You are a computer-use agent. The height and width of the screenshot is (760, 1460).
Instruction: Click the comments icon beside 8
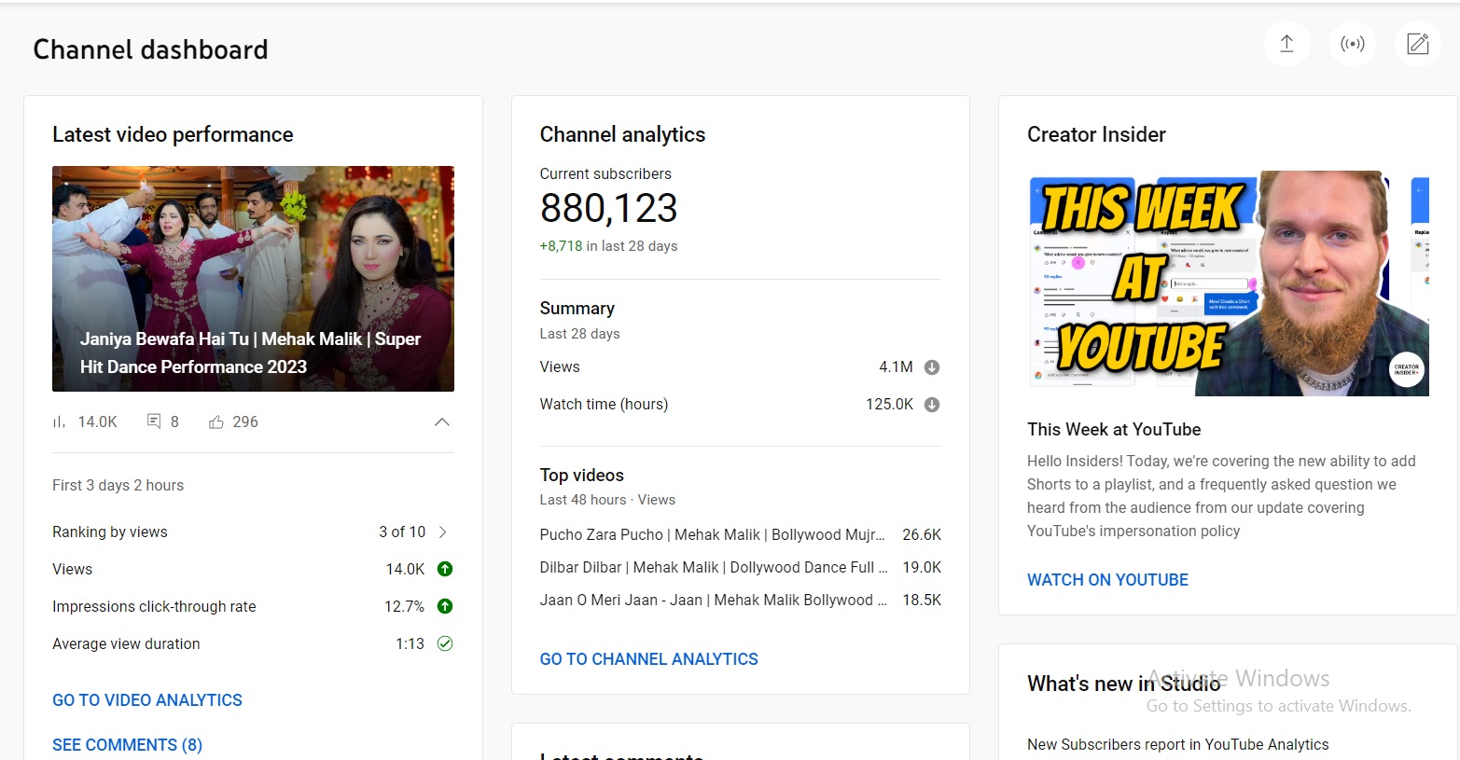pyautogui.click(x=154, y=421)
